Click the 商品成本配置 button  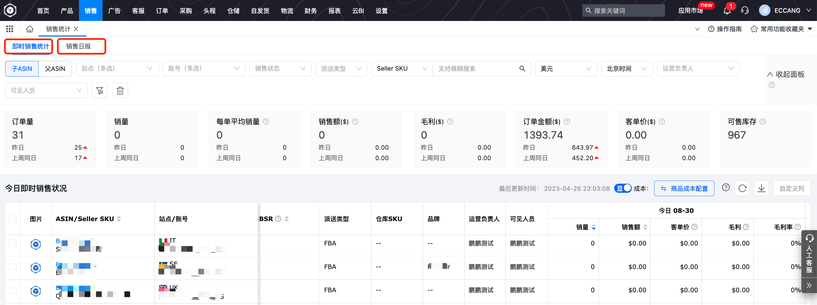point(684,188)
